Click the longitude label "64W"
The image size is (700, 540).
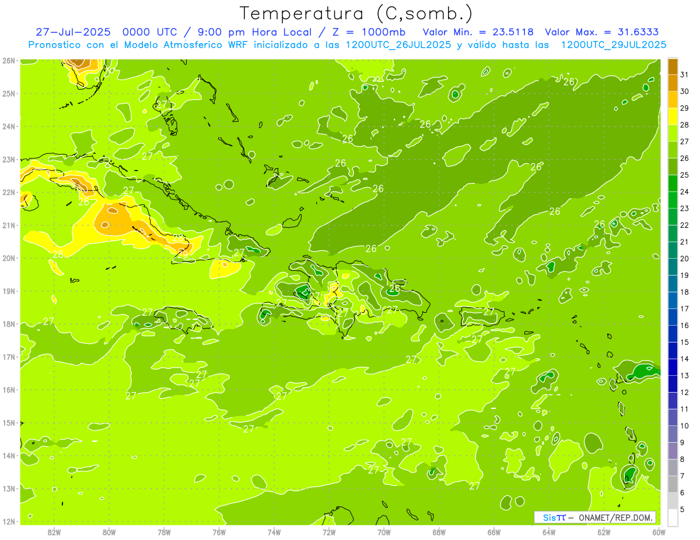(x=549, y=532)
